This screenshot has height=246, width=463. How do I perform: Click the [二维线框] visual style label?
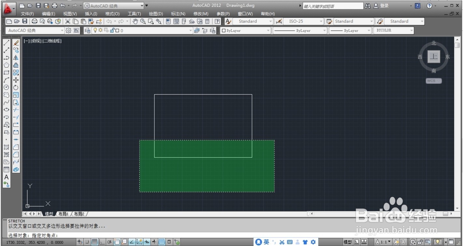tap(52, 41)
